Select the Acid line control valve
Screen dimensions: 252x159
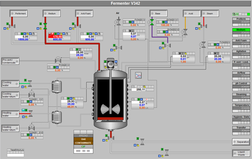[185, 32]
